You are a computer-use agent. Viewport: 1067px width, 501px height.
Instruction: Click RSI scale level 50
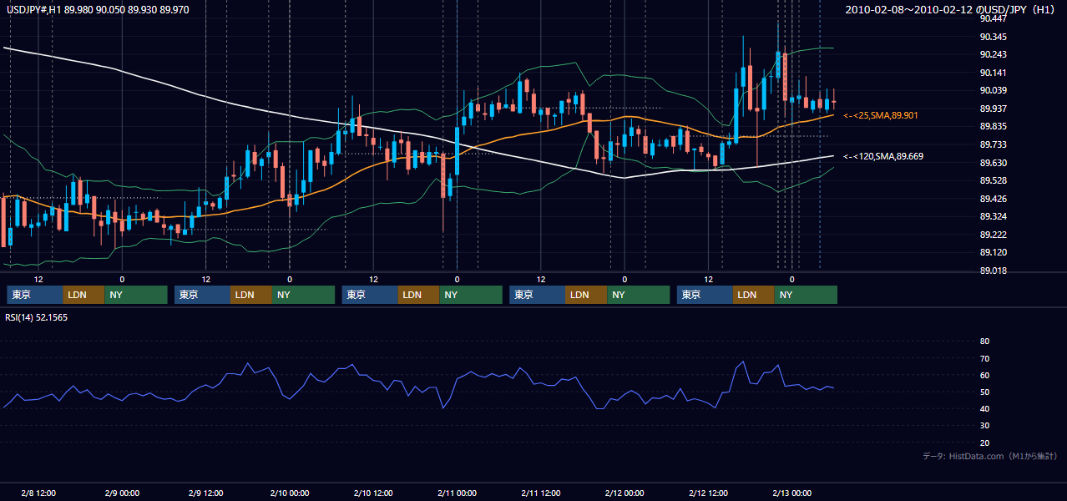[x=984, y=392]
